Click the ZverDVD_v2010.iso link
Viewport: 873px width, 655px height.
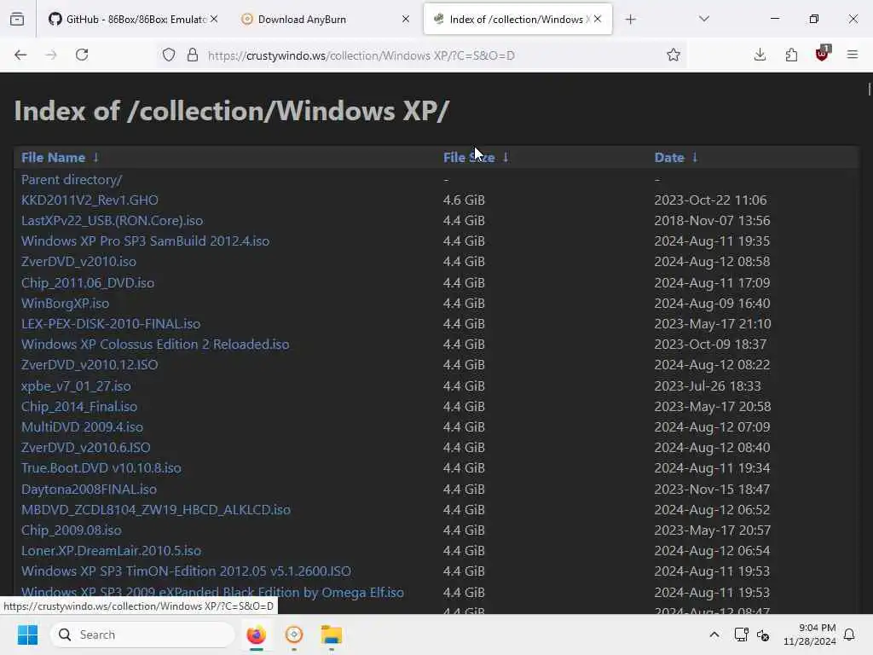click(78, 261)
